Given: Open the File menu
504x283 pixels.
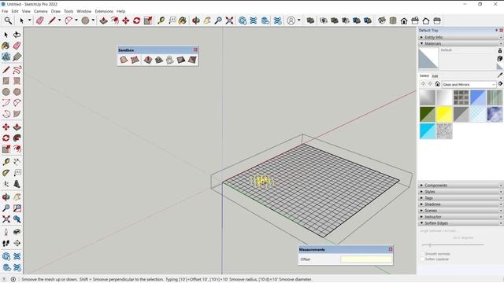Looking at the screenshot, I should coord(5,11).
